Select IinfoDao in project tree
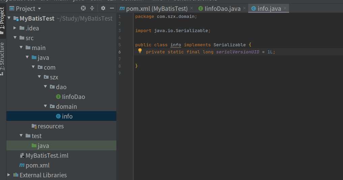 pos(74,97)
